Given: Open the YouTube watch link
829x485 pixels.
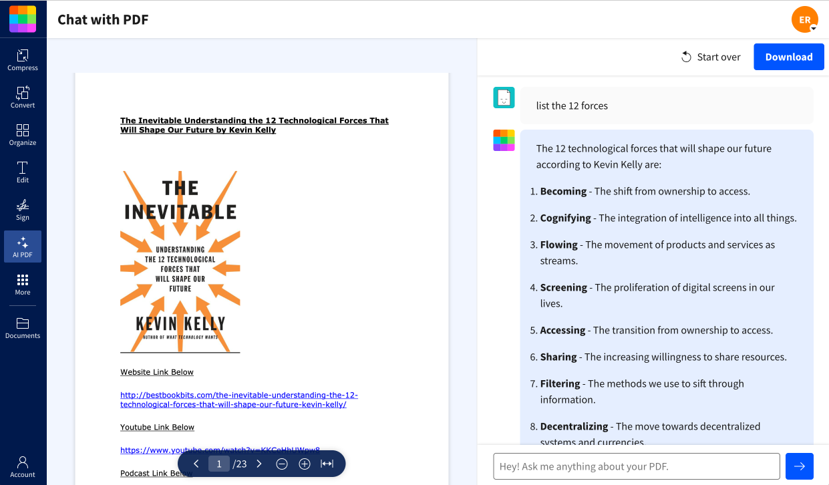Looking at the screenshot, I should point(220,450).
